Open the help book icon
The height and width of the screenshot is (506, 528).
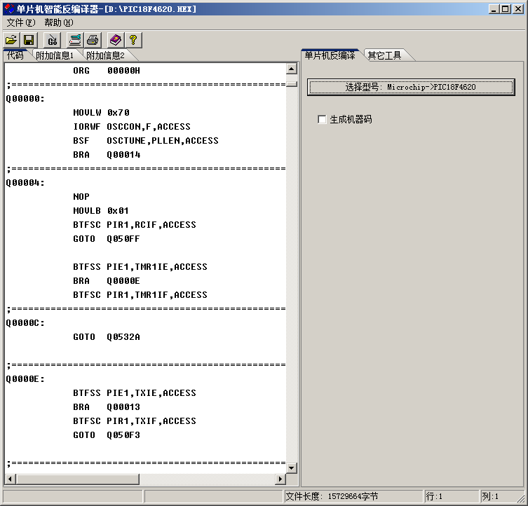pyautogui.click(x=116, y=40)
